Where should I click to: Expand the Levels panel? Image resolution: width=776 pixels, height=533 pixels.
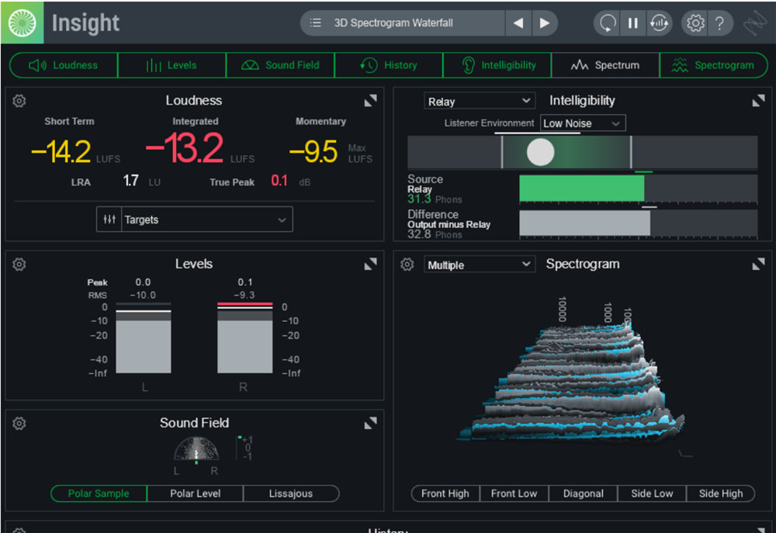[x=371, y=264]
